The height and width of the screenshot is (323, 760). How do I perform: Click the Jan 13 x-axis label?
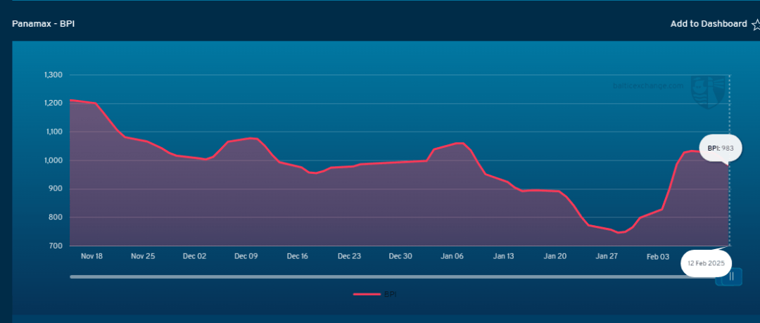[x=504, y=257]
